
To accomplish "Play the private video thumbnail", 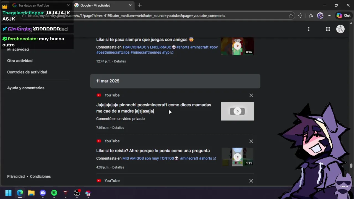I will [x=237, y=111].
